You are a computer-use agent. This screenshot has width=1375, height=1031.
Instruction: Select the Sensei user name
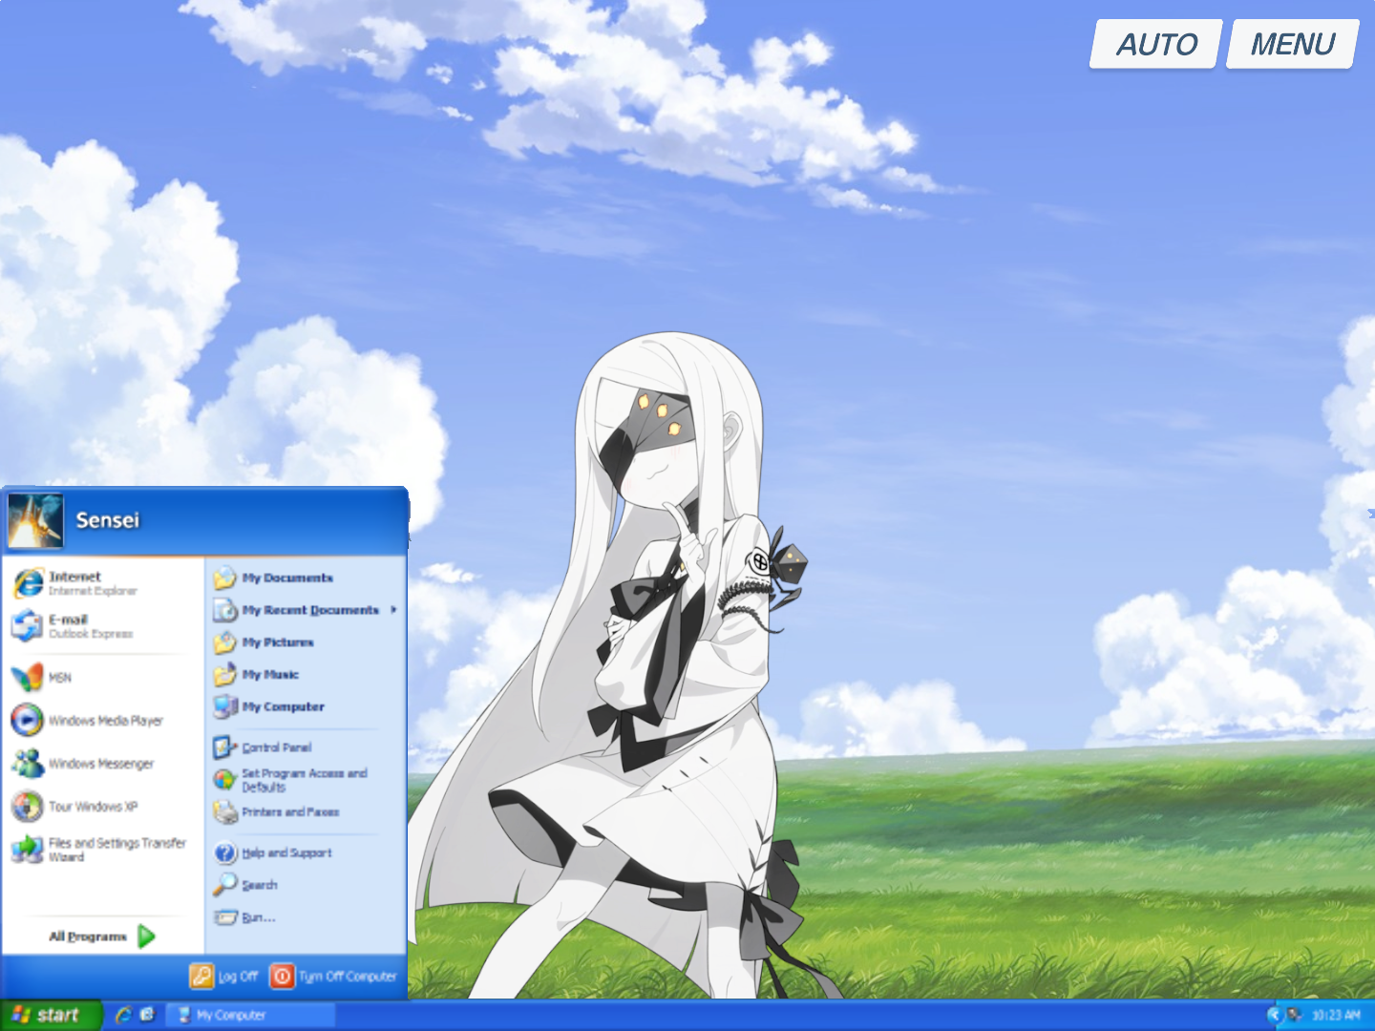coord(108,520)
